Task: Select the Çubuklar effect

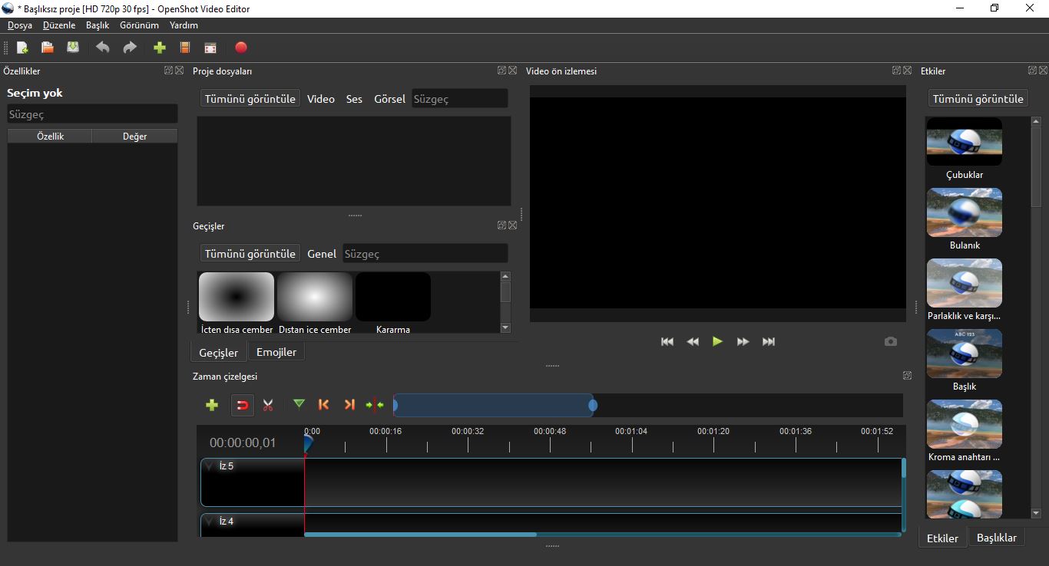Action: [965, 149]
